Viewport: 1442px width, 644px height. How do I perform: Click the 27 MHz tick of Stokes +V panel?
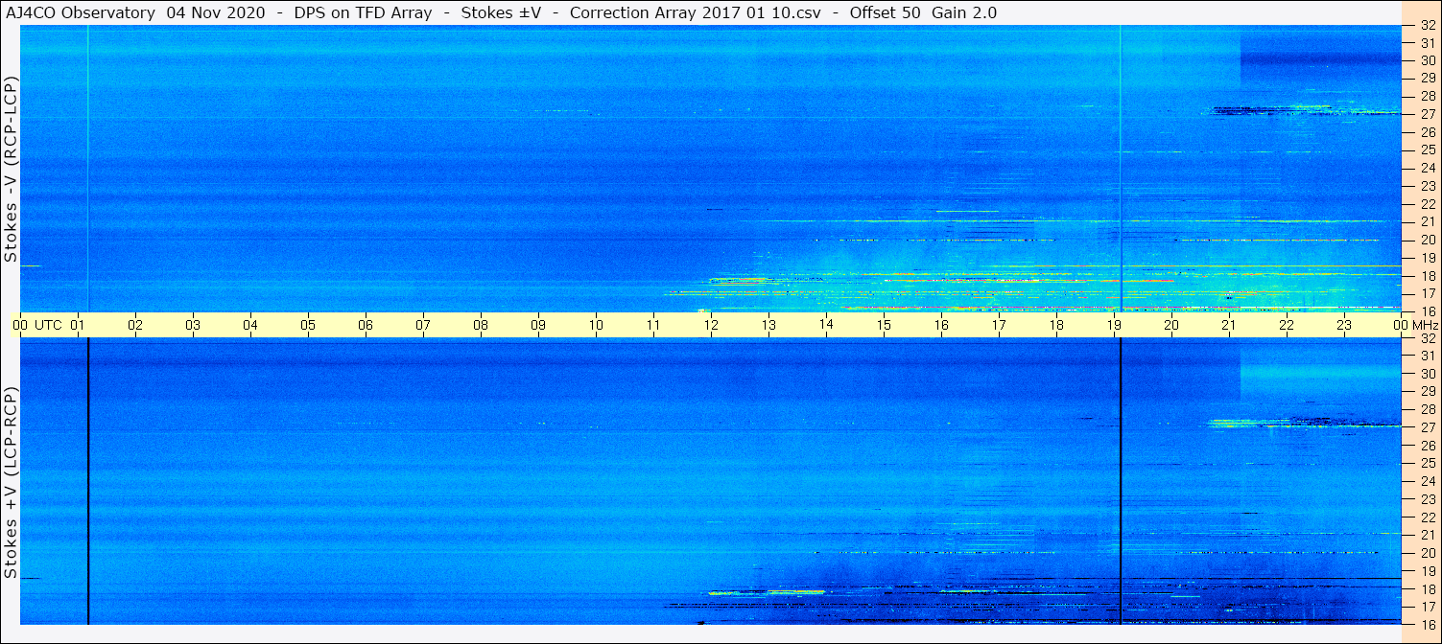(x=1428, y=427)
